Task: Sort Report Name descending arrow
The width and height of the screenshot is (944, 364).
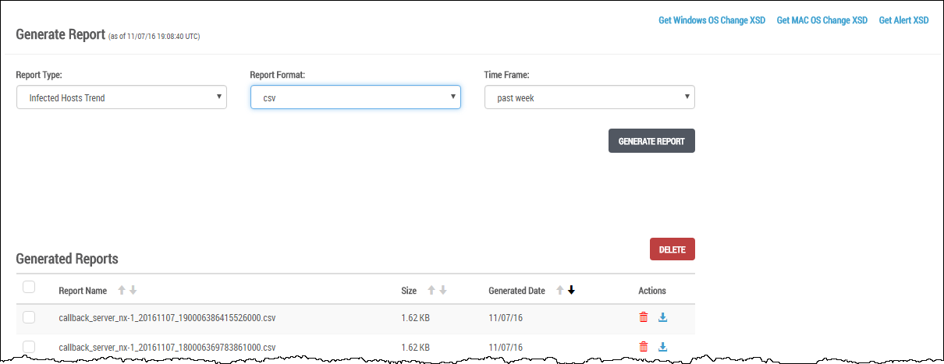Action: point(133,290)
